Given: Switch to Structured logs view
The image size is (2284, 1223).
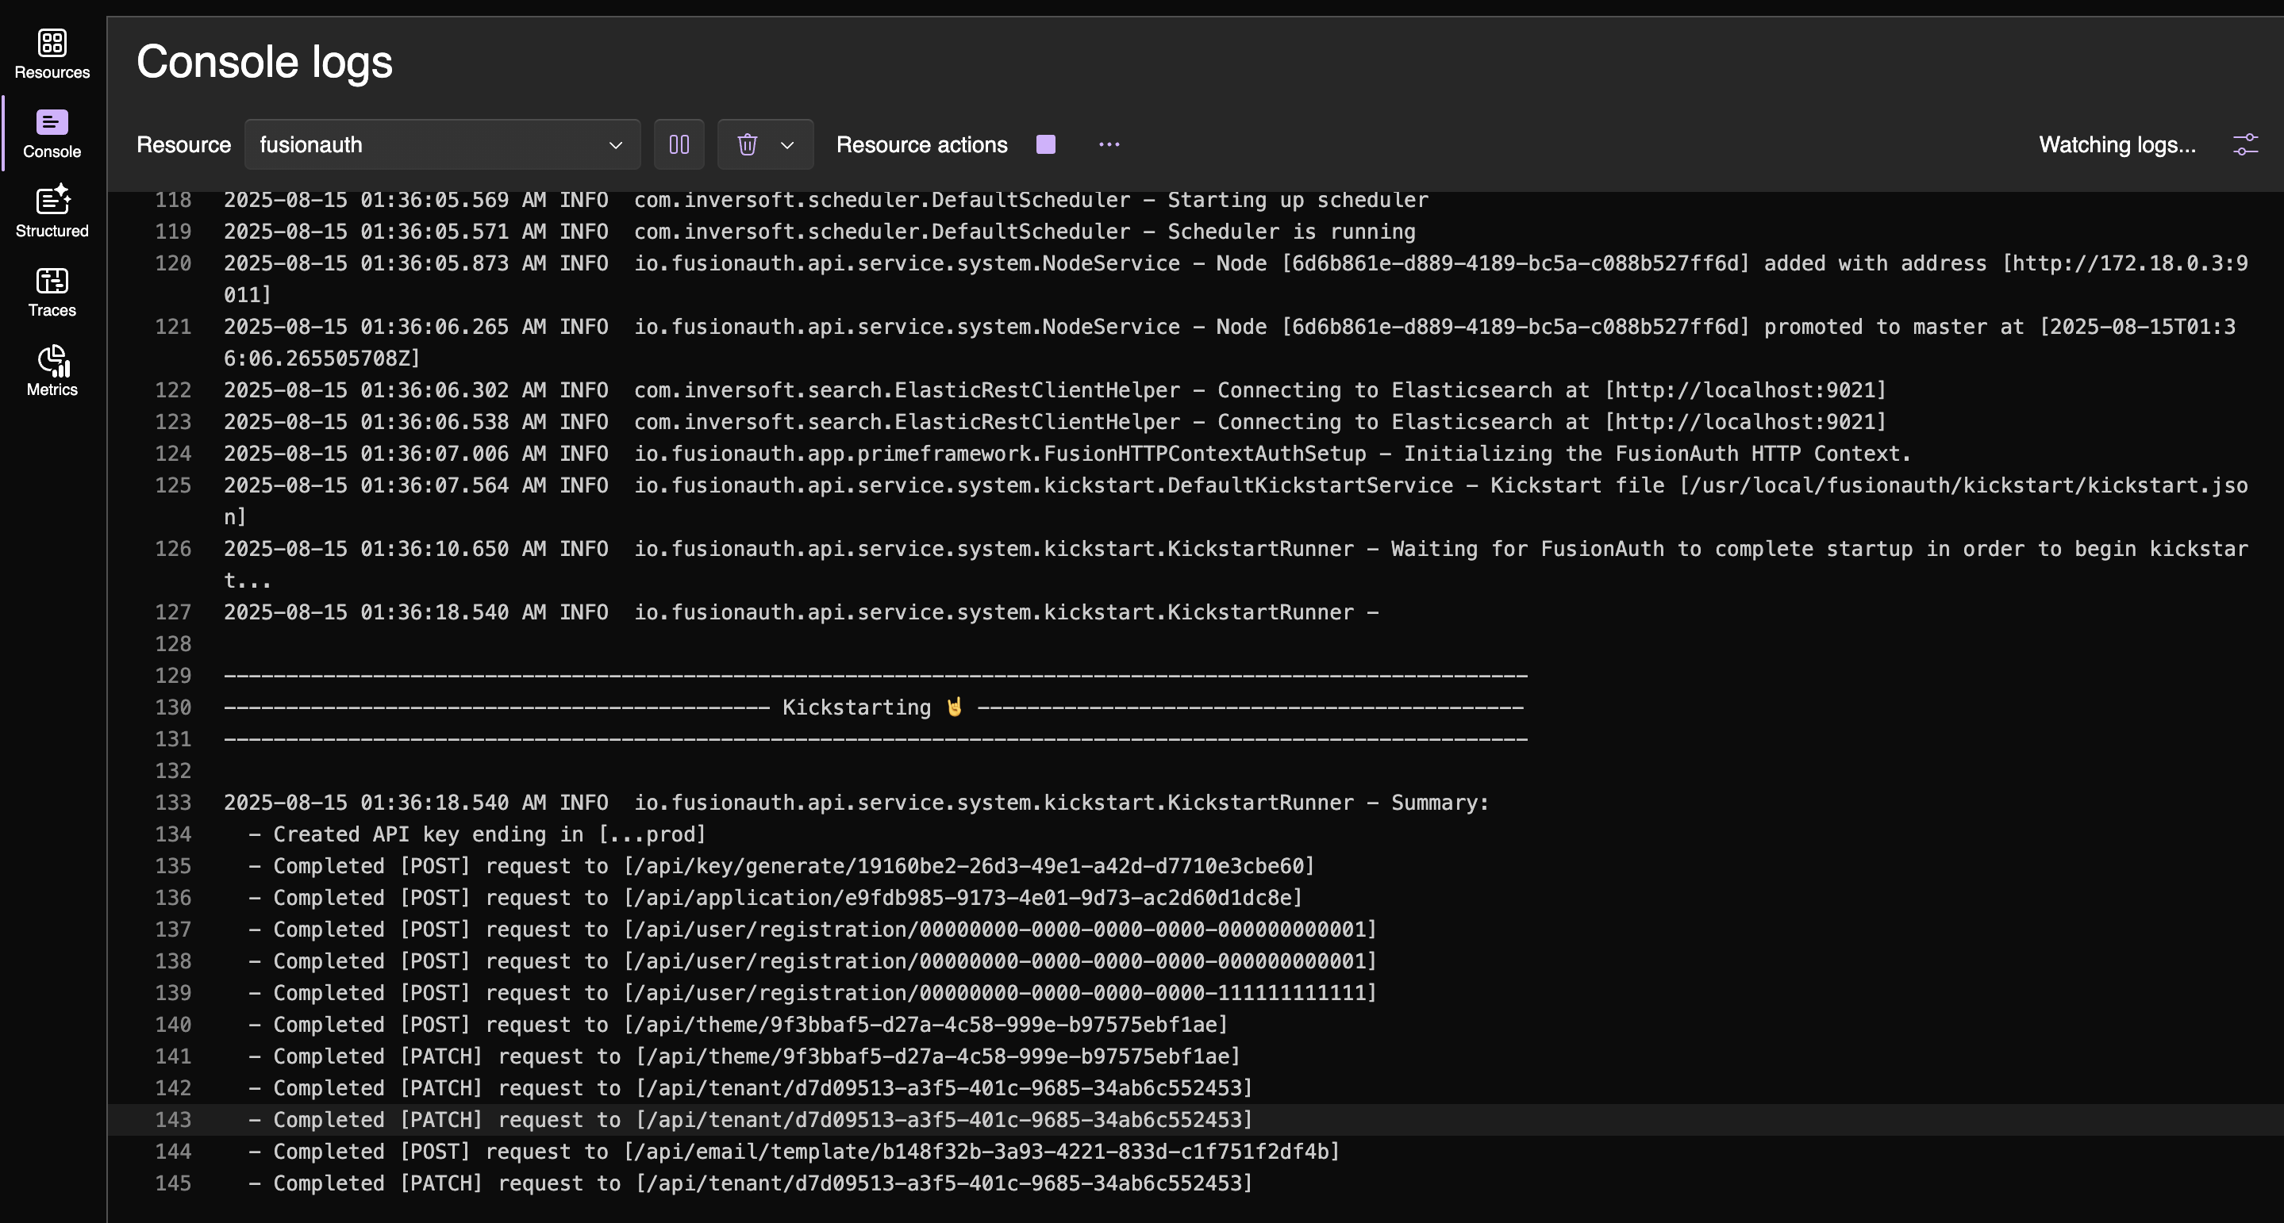Looking at the screenshot, I should [x=52, y=211].
